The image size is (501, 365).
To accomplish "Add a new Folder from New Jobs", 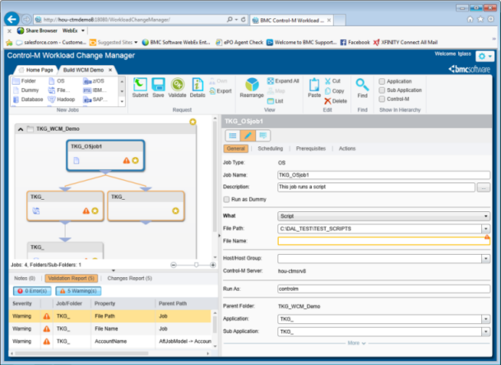I will 25,81.
